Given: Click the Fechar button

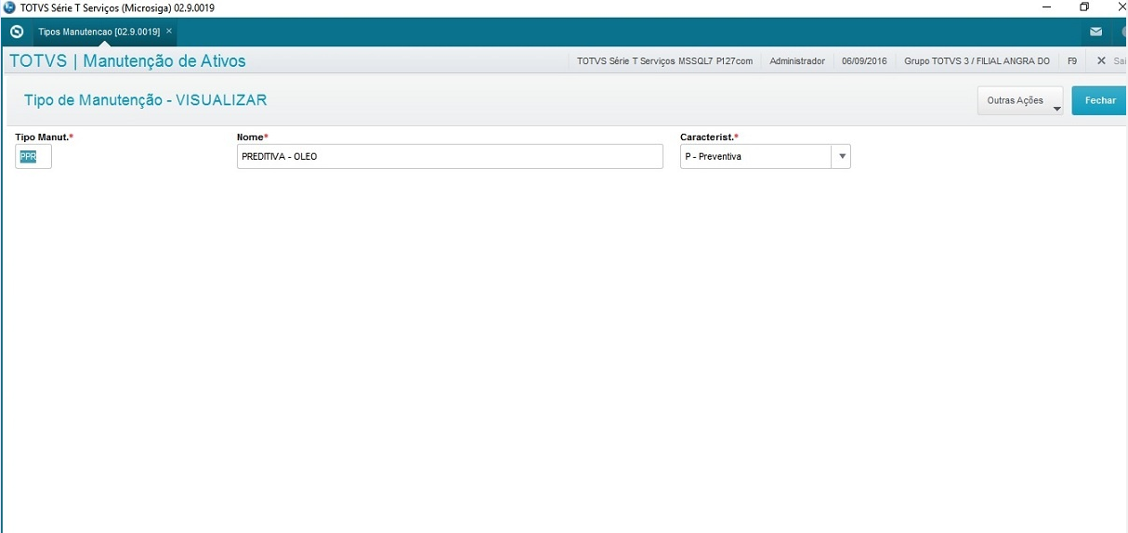Looking at the screenshot, I should 1100,100.
